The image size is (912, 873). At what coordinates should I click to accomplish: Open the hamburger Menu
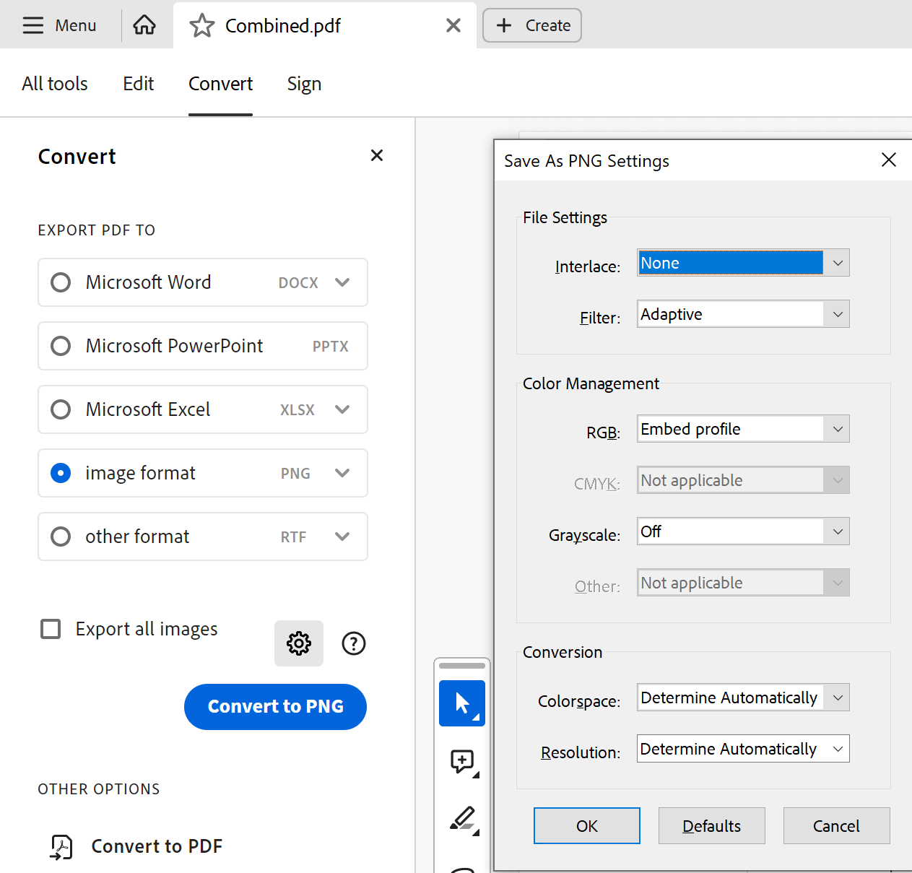[59, 25]
